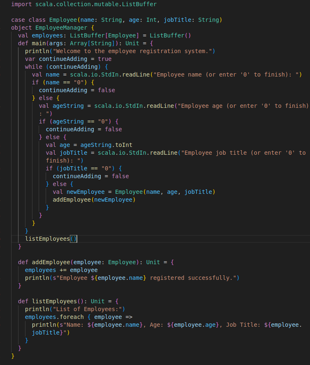Image resolution: width=310 pixels, height=365 pixels.
Task: Click the 'while' keyword
Action: tap(33, 67)
